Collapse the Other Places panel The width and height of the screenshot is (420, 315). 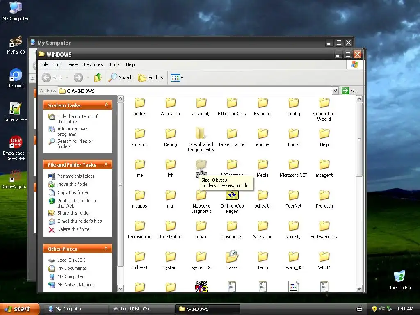coord(106,249)
